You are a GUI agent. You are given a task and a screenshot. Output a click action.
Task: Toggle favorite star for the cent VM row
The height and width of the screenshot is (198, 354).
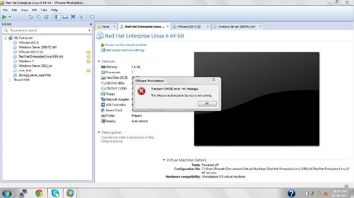[88, 71]
